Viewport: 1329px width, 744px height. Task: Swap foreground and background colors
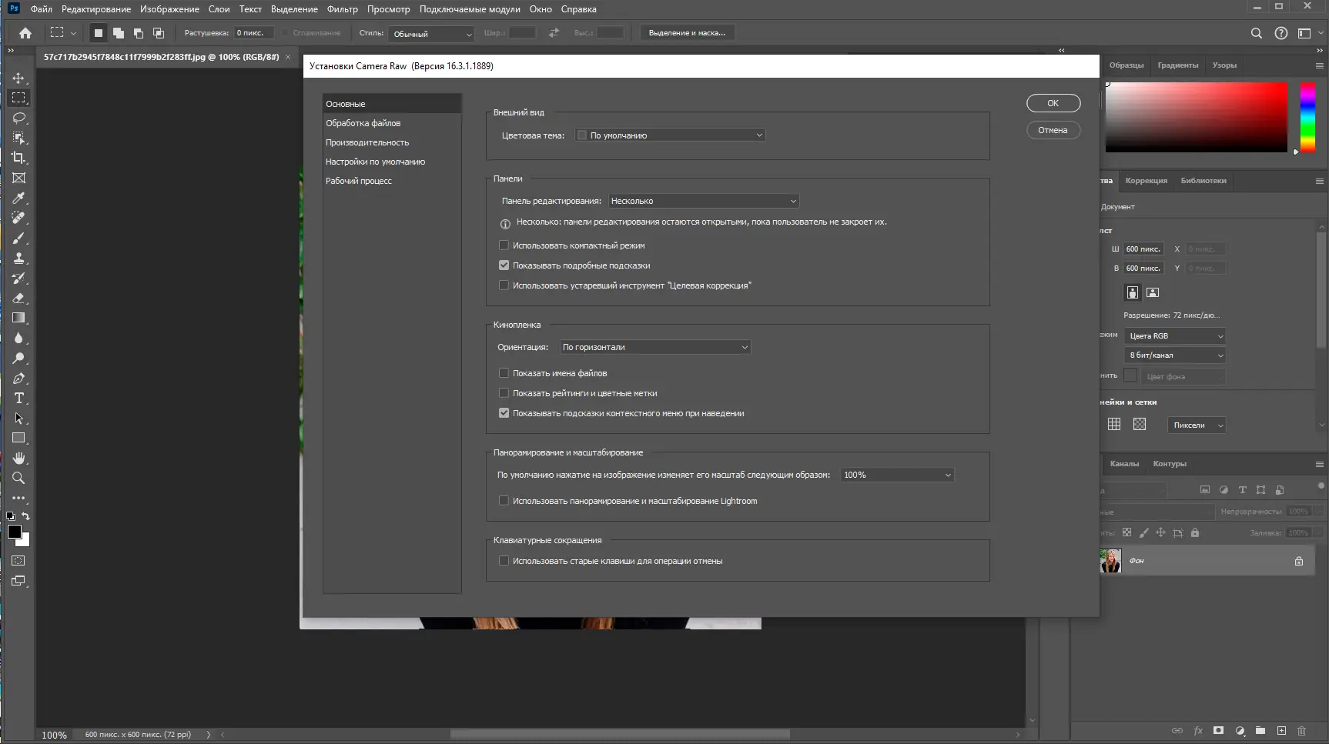(x=26, y=516)
